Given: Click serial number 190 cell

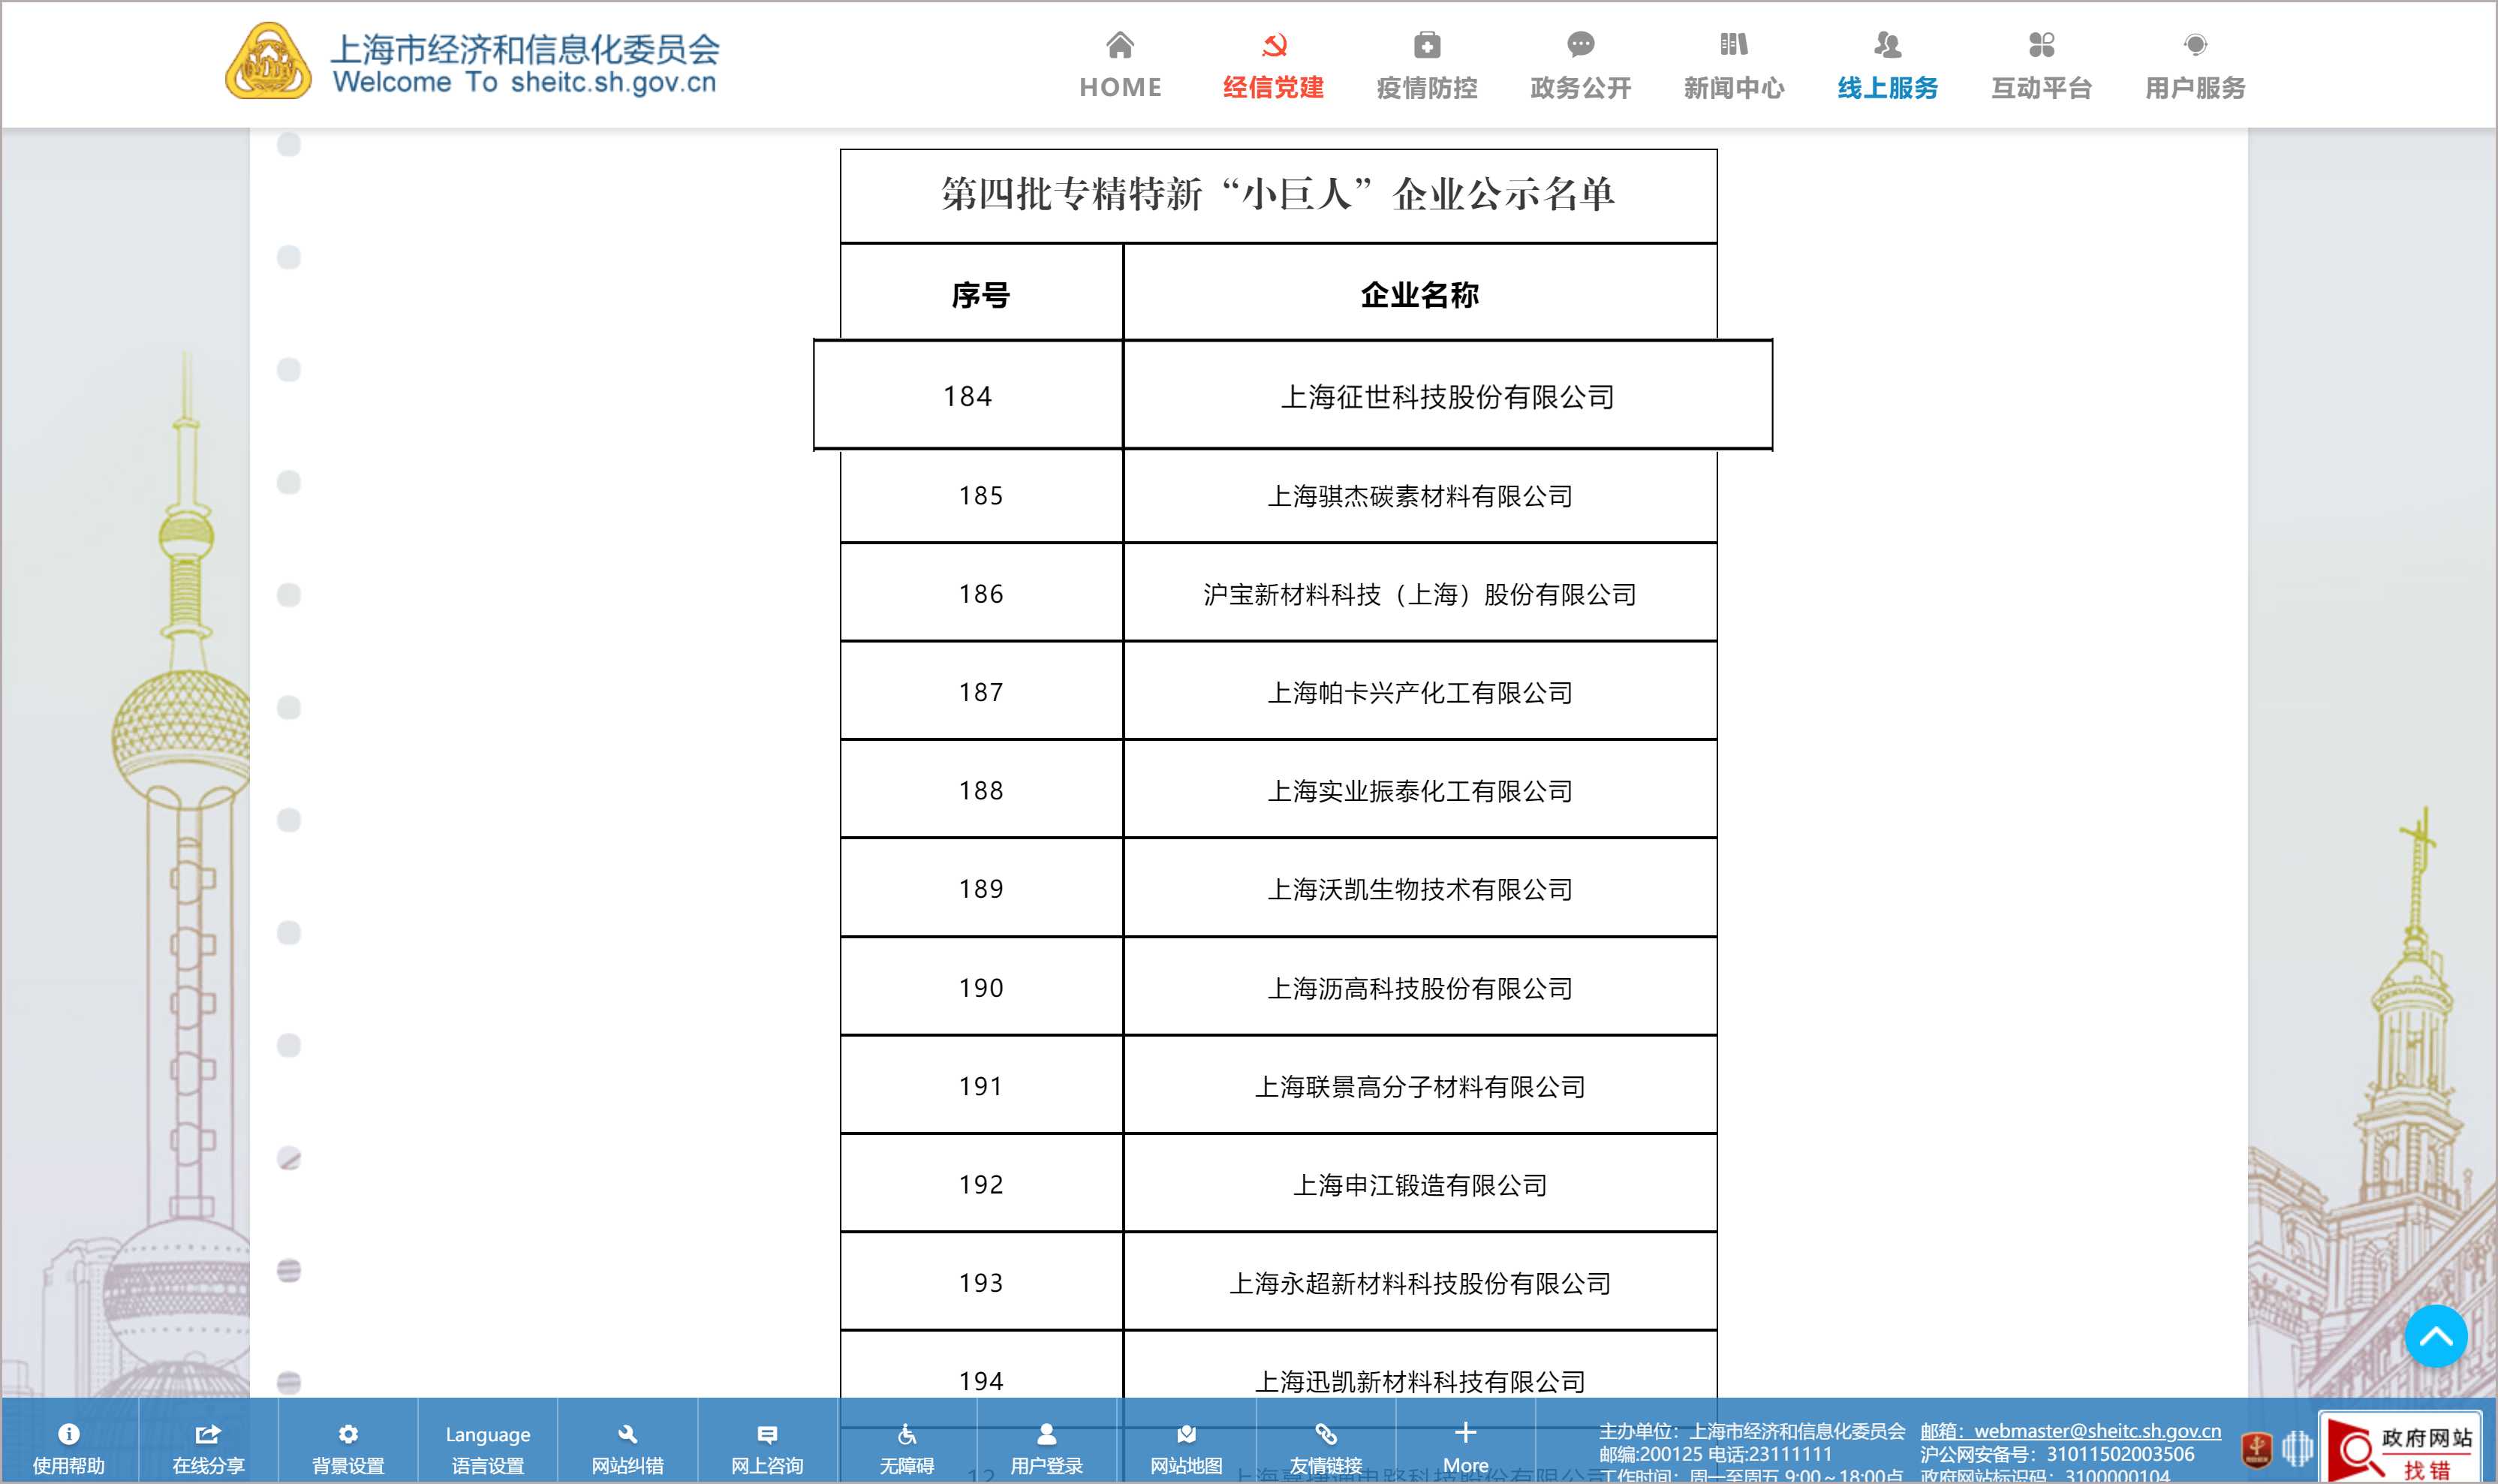Looking at the screenshot, I should pos(981,988).
